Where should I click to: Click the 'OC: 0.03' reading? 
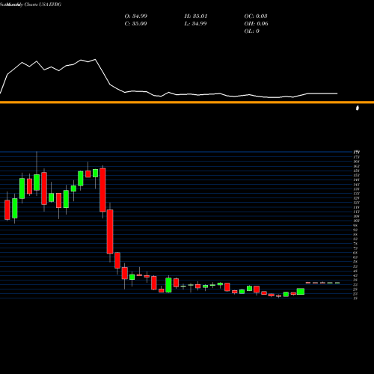(256, 16)
